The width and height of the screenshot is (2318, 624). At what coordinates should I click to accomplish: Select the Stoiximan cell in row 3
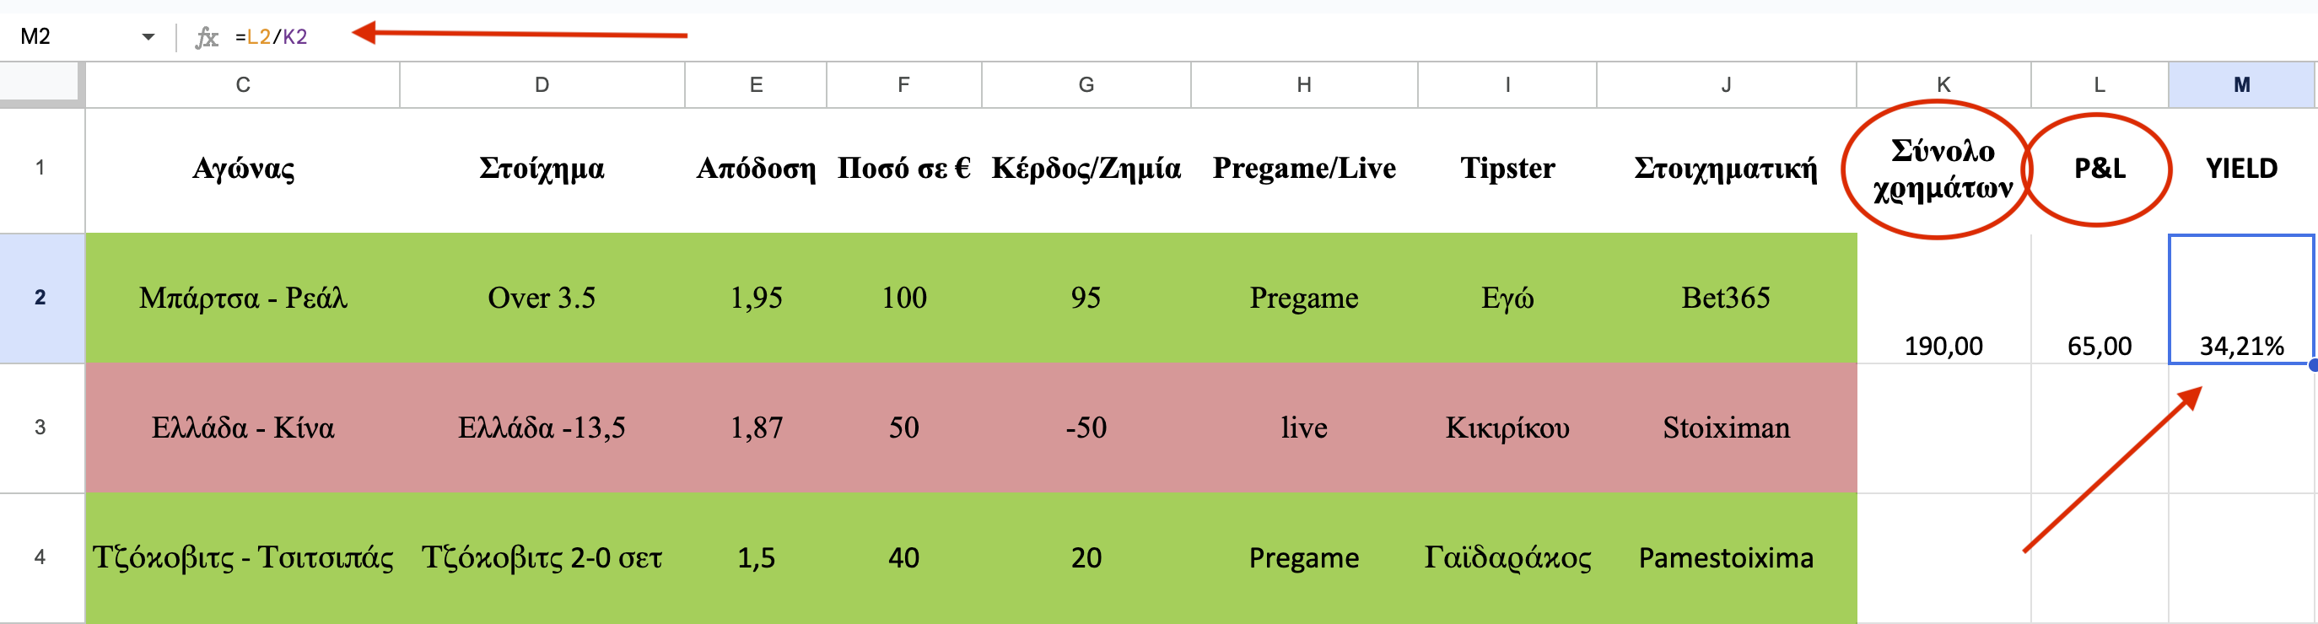(x=1726, y=428)
